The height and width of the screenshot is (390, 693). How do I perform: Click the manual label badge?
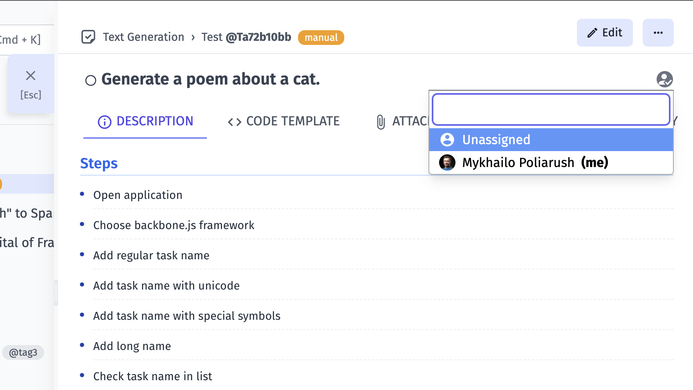(321, 38)
